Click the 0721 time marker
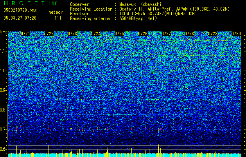246x157 pixels. (x=25, y=34)
